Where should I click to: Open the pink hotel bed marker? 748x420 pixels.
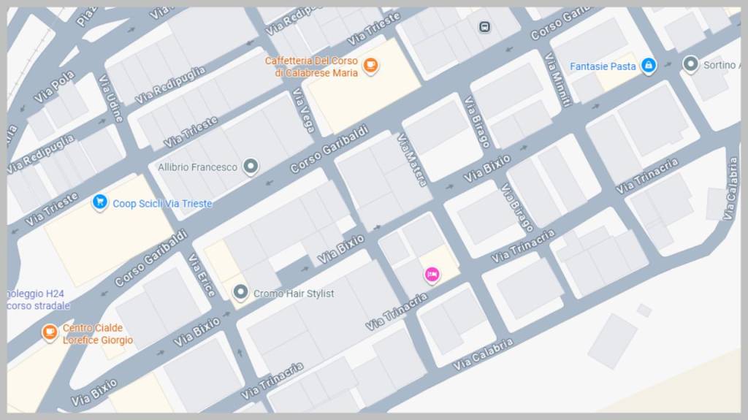click(x=432, y=275)
